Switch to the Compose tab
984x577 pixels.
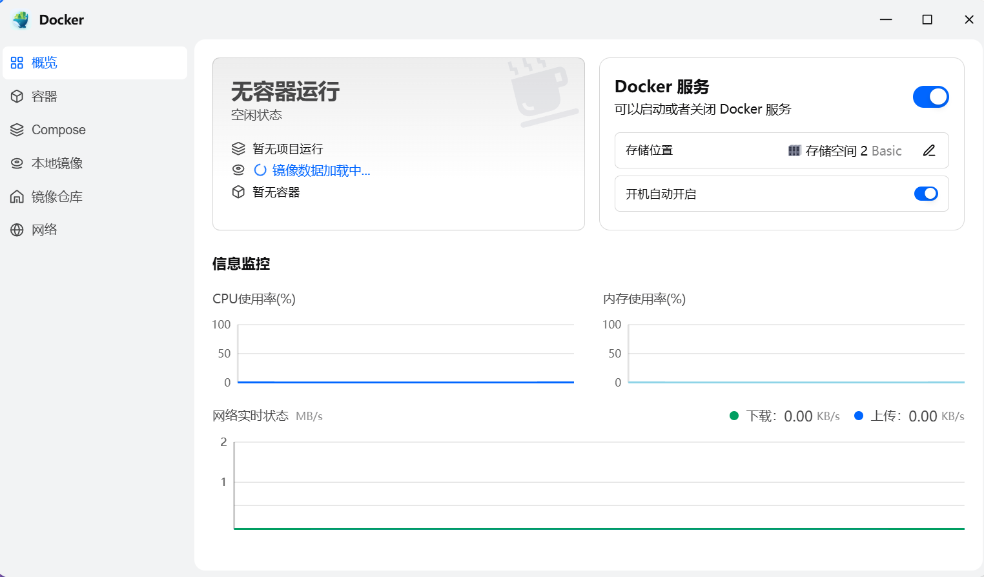[x=58, y=129]
